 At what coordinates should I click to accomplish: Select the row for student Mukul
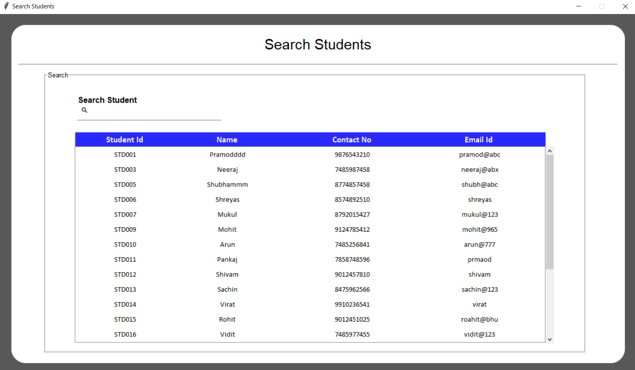(x=227, y=215)
